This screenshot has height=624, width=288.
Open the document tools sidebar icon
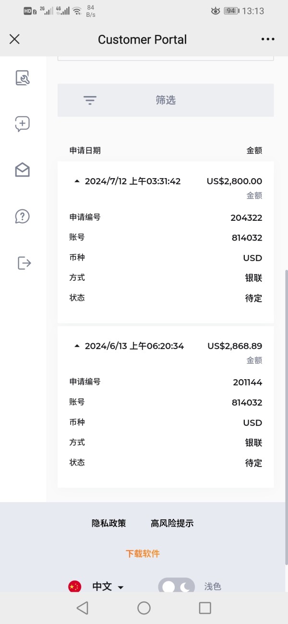(x=23, y=78)
